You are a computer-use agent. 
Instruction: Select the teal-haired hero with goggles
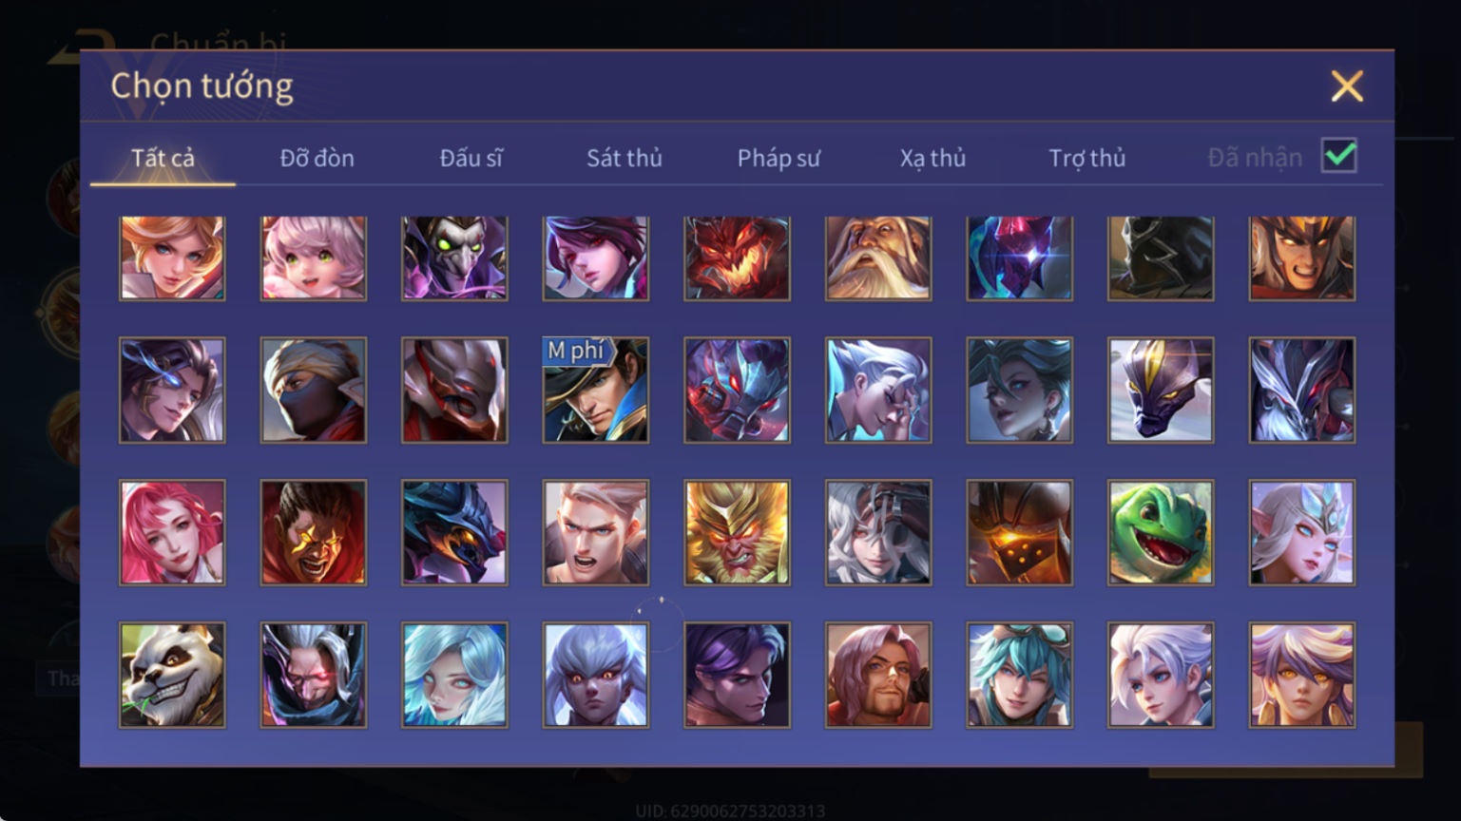(x=1019, y=675)
